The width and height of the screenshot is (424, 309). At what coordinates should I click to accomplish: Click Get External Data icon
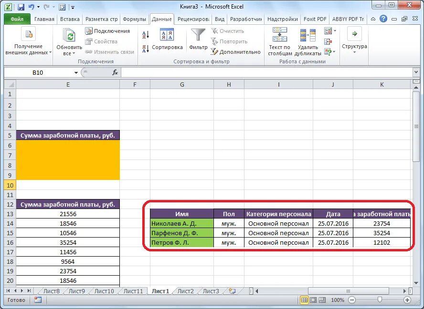click(x=29, y=34)
